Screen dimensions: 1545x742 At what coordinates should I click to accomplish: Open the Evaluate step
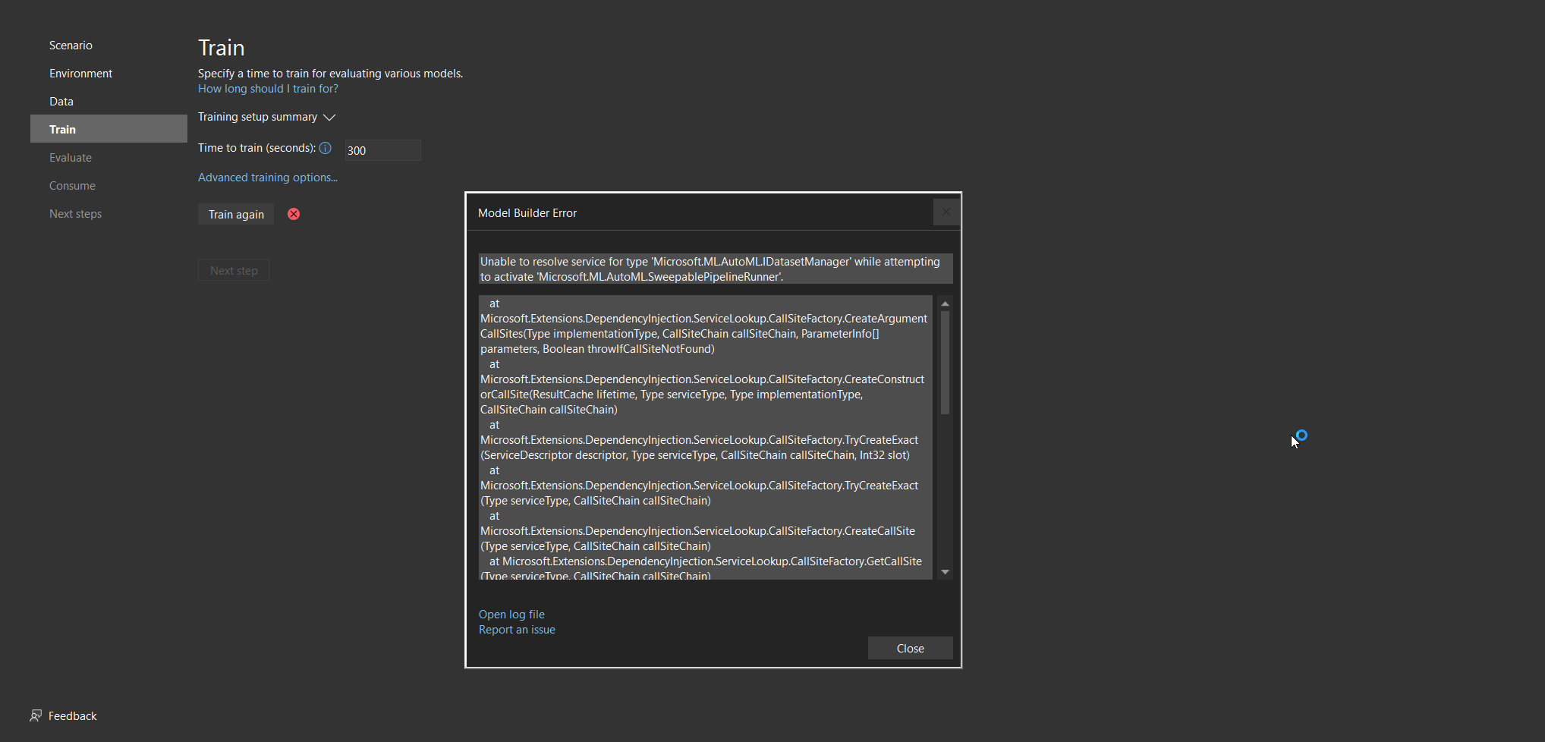pyautogui.click(x=70, y=157)
